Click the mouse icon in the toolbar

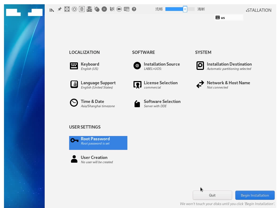tap(97, 9)
